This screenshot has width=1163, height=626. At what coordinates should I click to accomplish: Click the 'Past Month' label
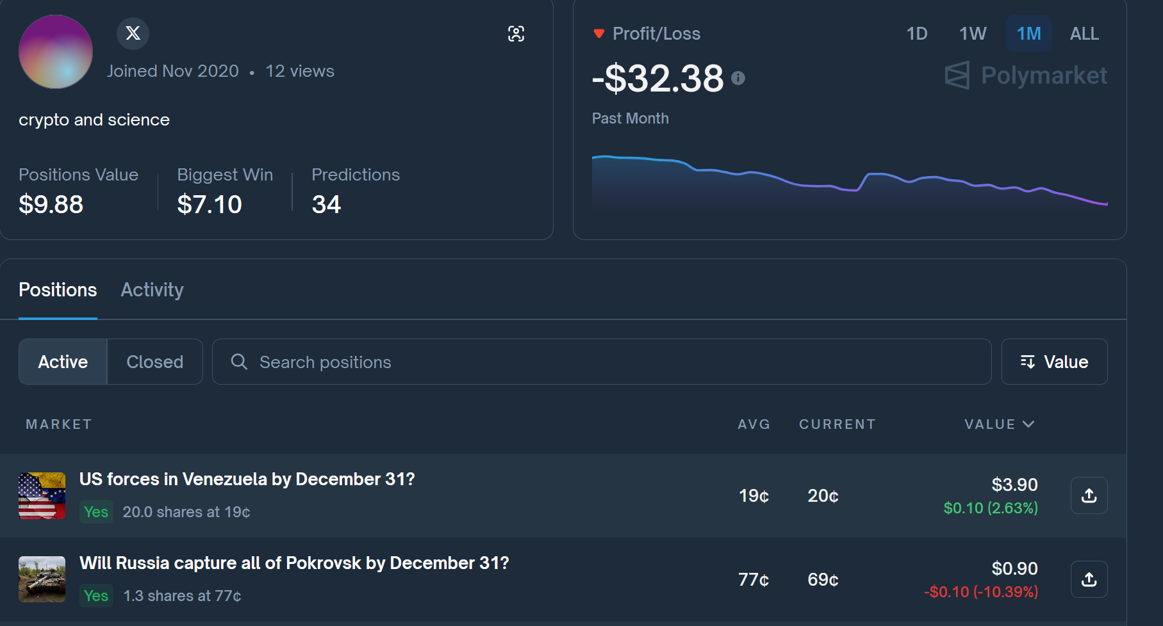[x=630, y=118]
